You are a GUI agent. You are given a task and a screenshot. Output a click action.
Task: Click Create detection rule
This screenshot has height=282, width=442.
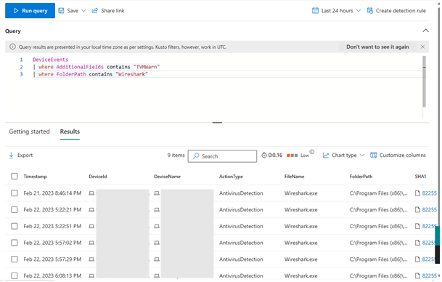click(401, 11)
